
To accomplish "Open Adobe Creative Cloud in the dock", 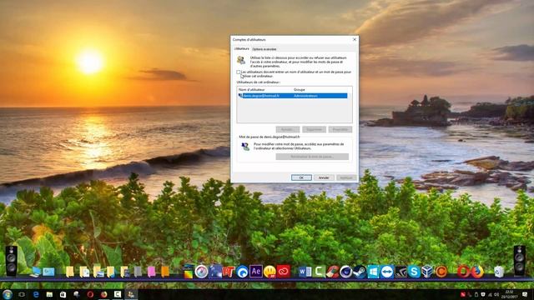I will click(x=284, y=272).
